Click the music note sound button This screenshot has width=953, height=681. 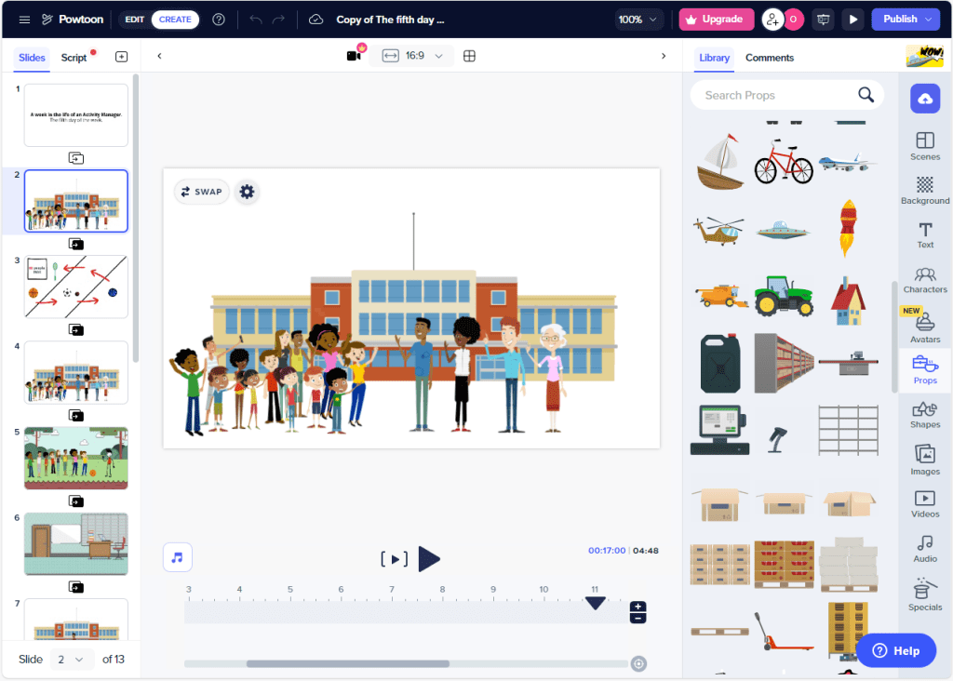(x=177, y=557)
